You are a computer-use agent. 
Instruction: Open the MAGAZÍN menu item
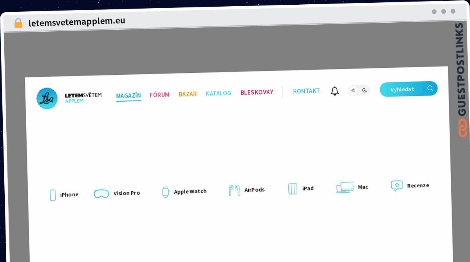coord(128,95)
